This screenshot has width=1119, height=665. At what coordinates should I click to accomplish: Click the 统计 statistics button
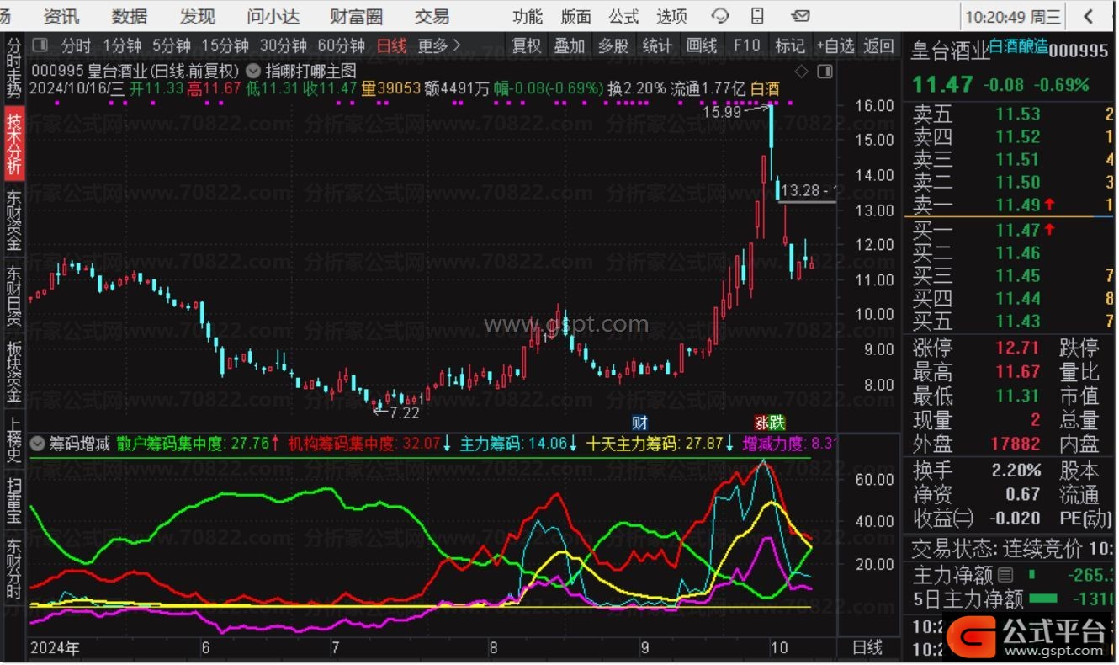657,45
